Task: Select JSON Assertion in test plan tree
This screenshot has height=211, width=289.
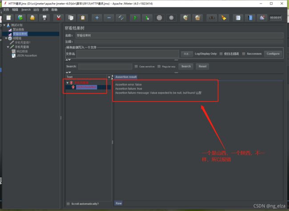Action: (x=27, y=55)
